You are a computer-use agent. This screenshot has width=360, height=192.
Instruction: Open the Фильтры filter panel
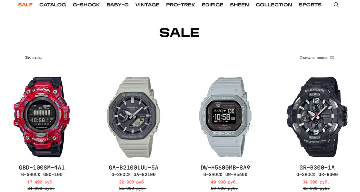click(33, 58)
